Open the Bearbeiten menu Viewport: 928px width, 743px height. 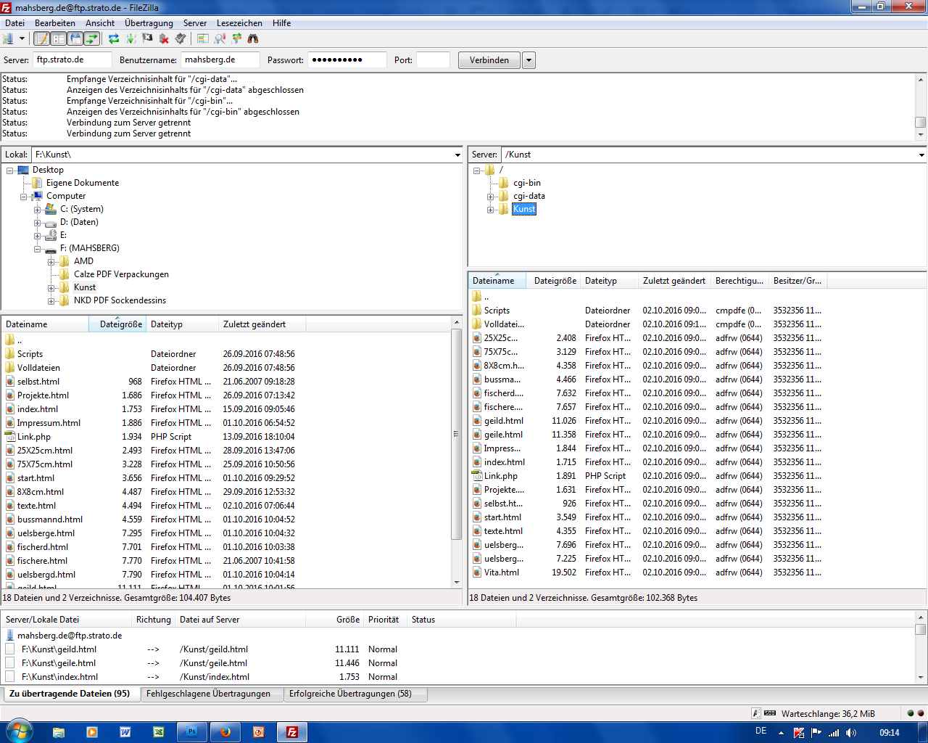[x=55, y=23]
